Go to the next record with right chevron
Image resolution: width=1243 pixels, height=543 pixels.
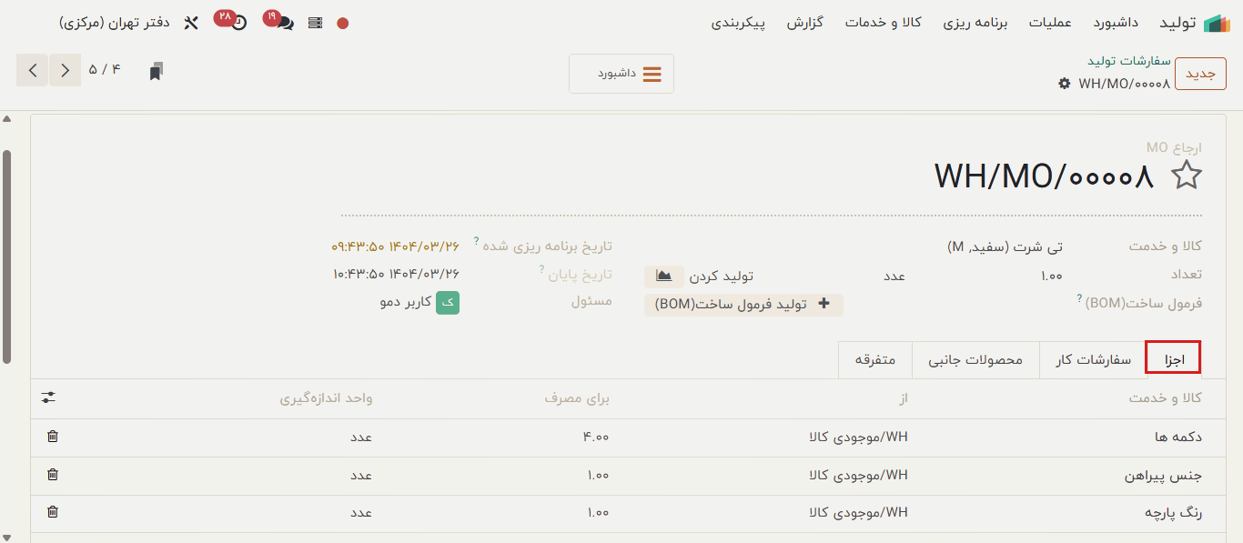pos(65,70)
